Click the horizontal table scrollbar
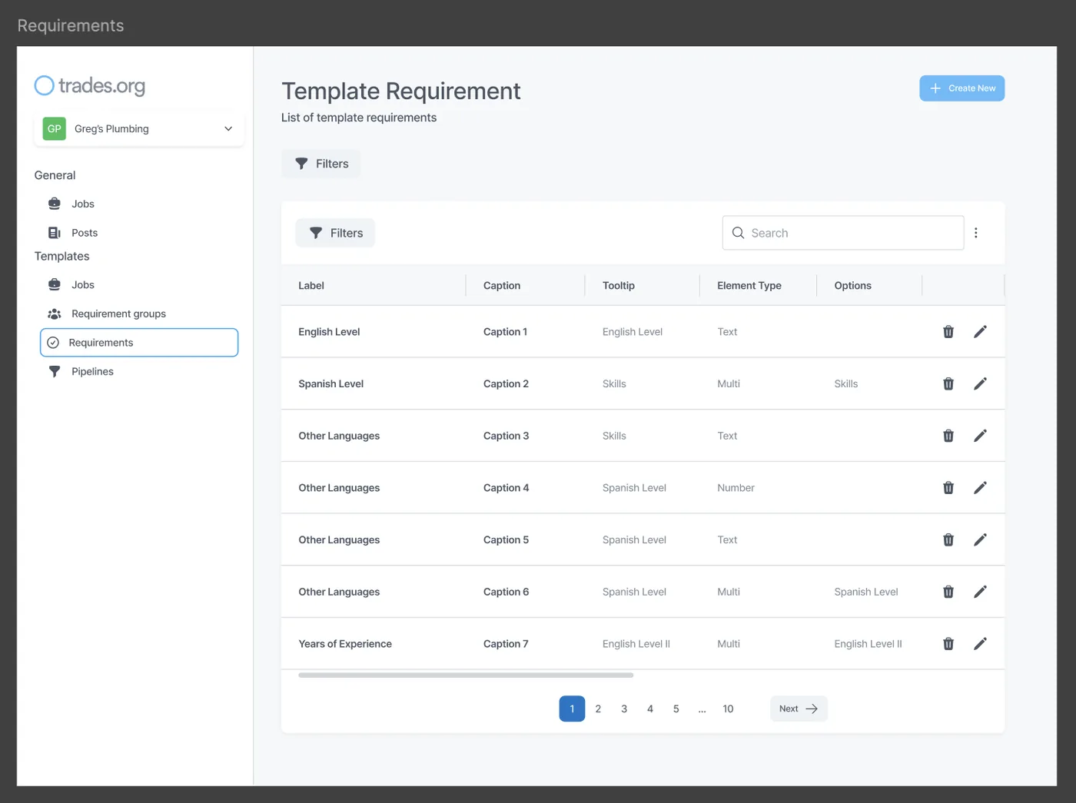Screen dimensions: 1076x803 [466, 675]
